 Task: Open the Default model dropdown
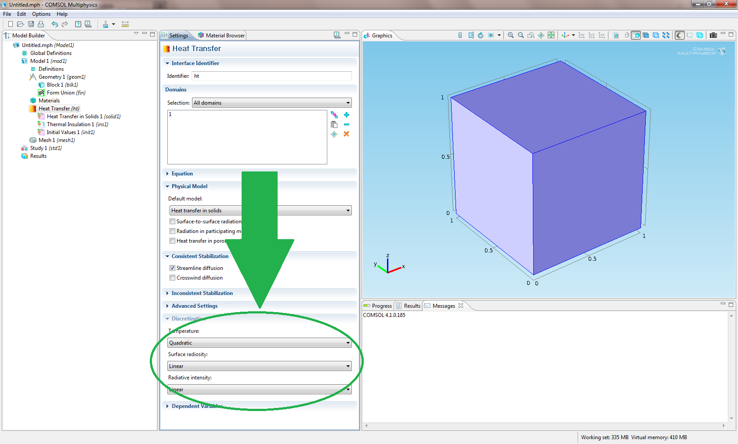click(260, 211)
